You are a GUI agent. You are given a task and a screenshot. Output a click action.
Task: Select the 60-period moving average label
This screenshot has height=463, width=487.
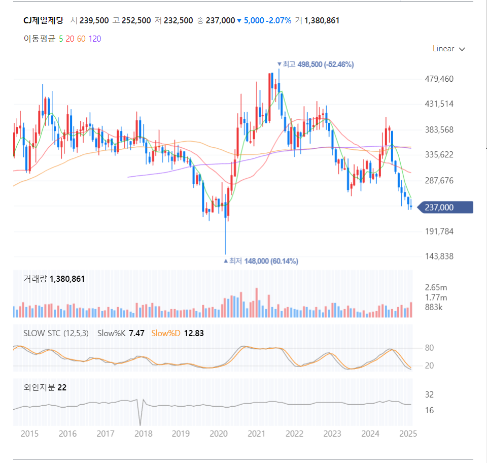point(81,39)
